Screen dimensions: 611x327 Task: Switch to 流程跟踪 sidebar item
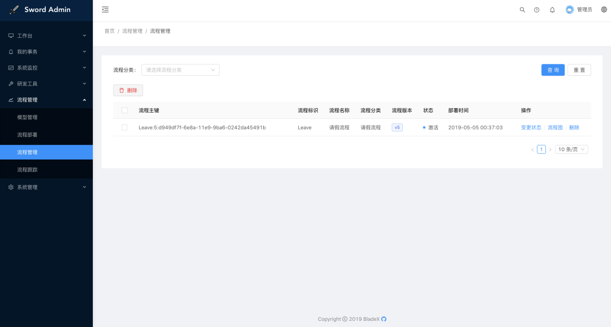click(27, 169)
